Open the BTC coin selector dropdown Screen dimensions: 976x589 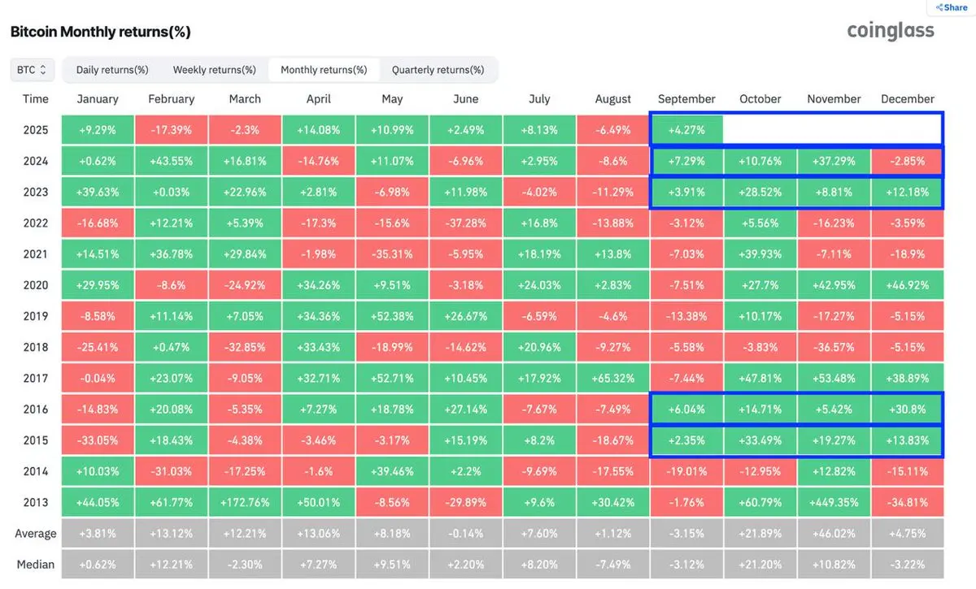[33, 70]
